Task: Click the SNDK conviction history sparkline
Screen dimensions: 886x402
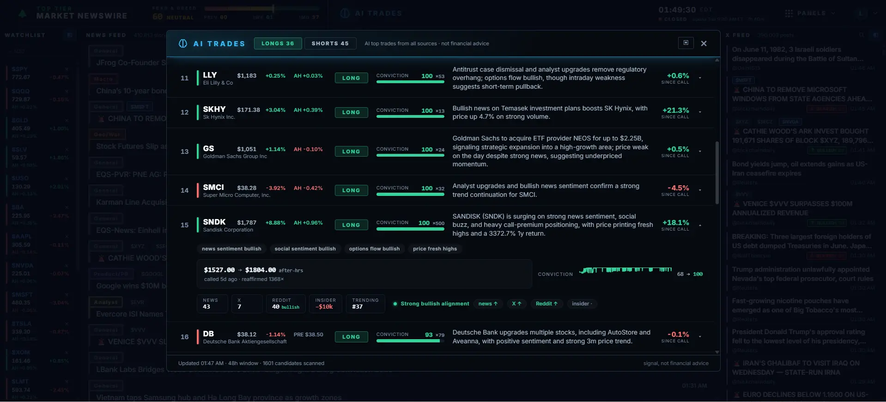Action: pyautogui.click(x=625, y=270)
